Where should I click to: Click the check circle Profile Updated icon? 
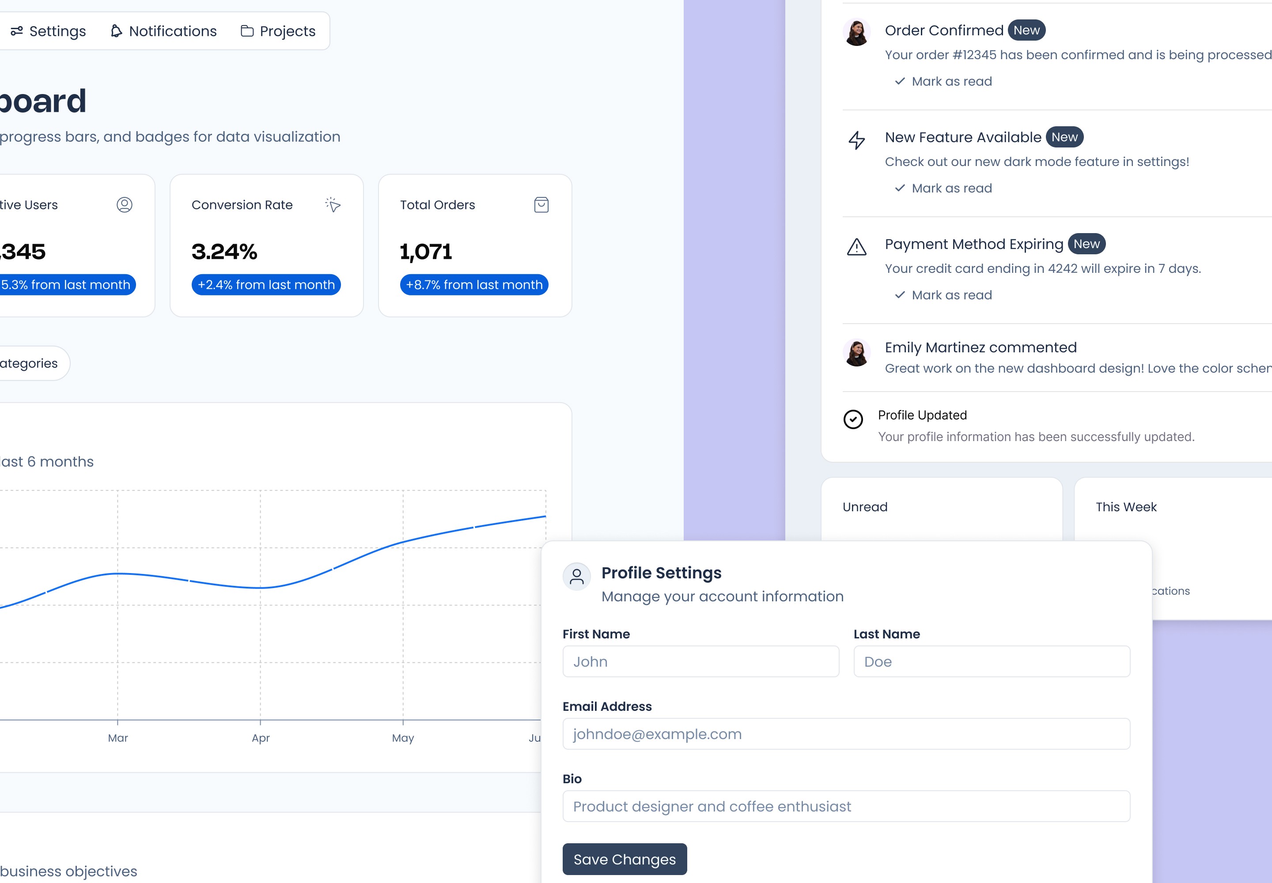853,419
